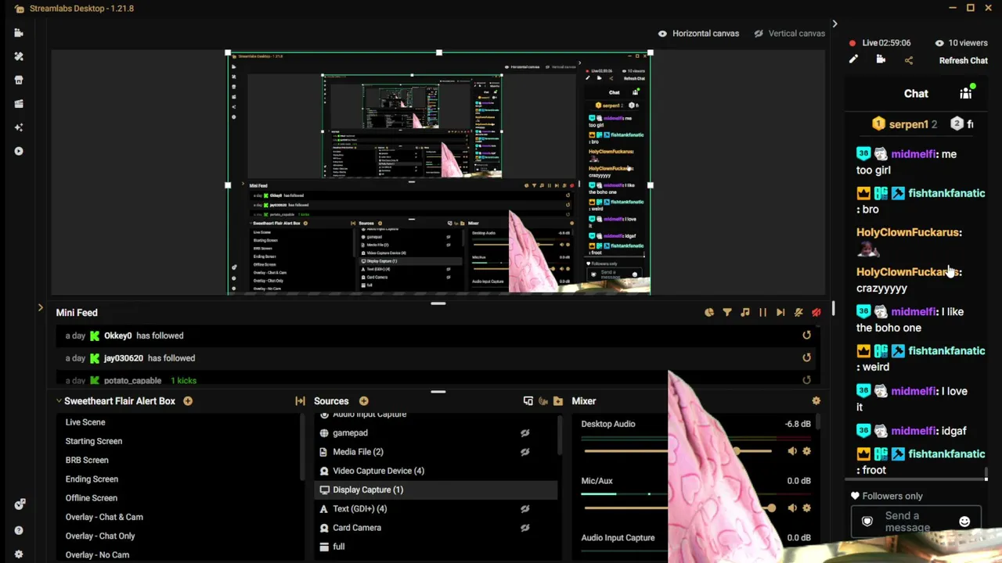Skip the current alert in Mini Feed
The height and width of the screenshot is (563, 1002).
[x=780, y=313]
